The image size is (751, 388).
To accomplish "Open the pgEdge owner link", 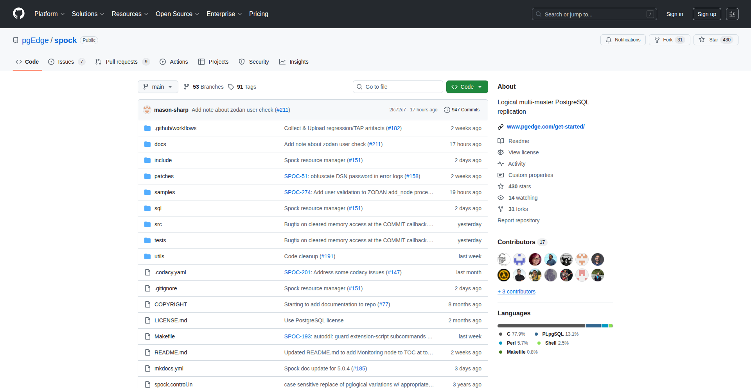I will tap(35, 40).
